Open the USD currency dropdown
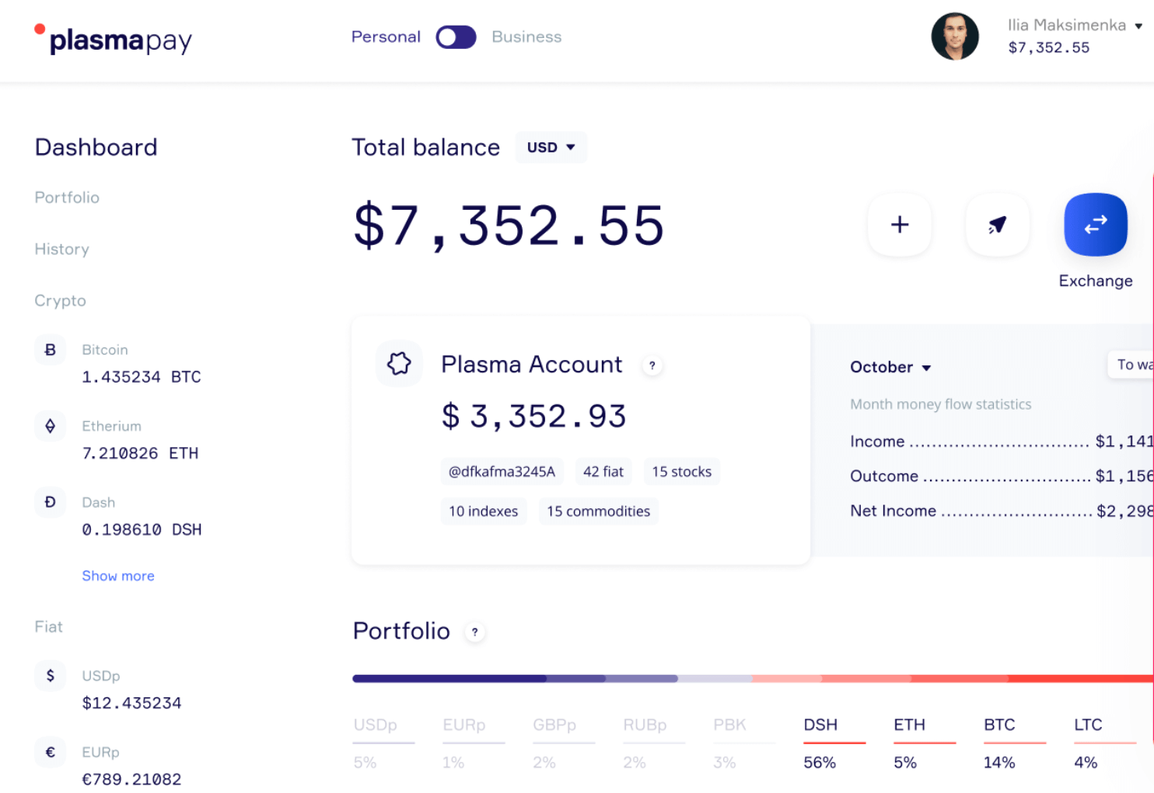 (551, 147)
